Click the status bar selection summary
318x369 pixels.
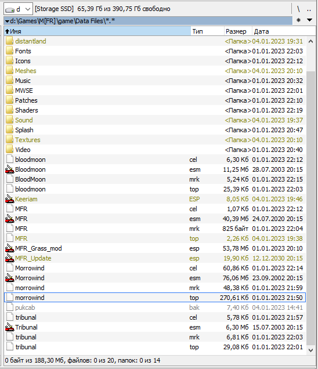82,360
